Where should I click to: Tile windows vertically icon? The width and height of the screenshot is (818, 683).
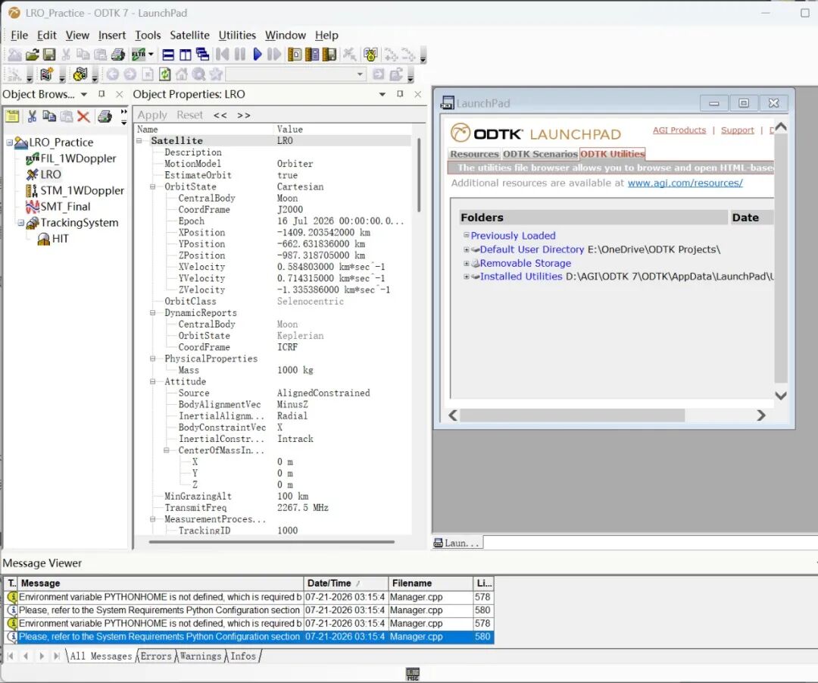tap(186, 55)
